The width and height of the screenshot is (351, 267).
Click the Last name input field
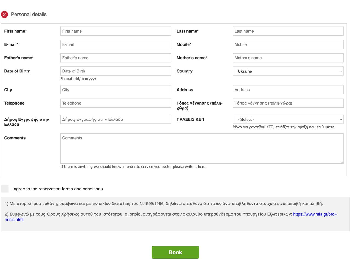288,31
